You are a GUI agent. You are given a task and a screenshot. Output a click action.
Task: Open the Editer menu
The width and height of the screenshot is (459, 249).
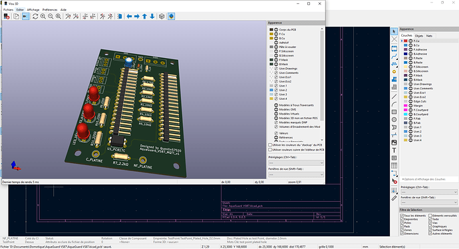[20, 10]
